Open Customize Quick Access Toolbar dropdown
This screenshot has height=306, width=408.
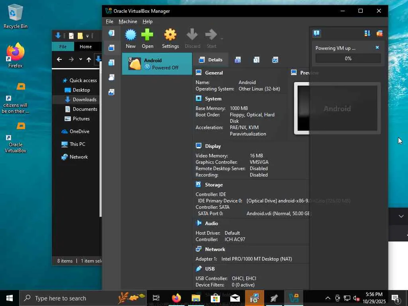(x=87, y=36)
